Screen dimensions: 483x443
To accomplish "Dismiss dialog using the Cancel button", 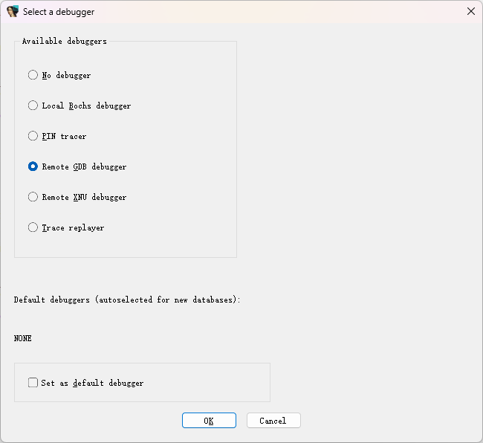I will (x=273, y=421).
